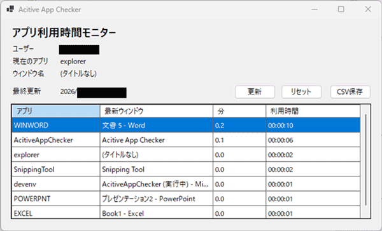Sort by the アプリ column header
382x231 pixels.
click(x=56, y=111)
